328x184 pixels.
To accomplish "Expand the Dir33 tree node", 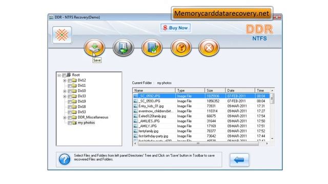I will 65,97.
